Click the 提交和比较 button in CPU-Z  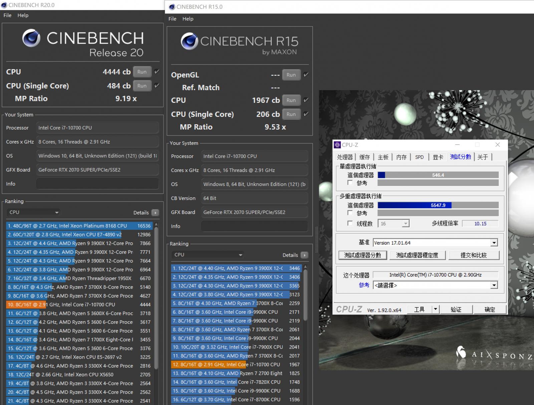[x=474, y=255]
